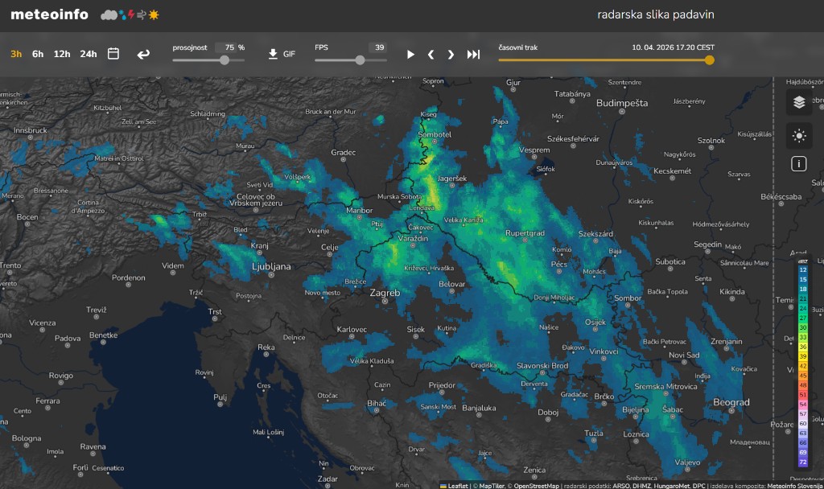
Task: Open the map layers panel
Action: tap(799, 103)
